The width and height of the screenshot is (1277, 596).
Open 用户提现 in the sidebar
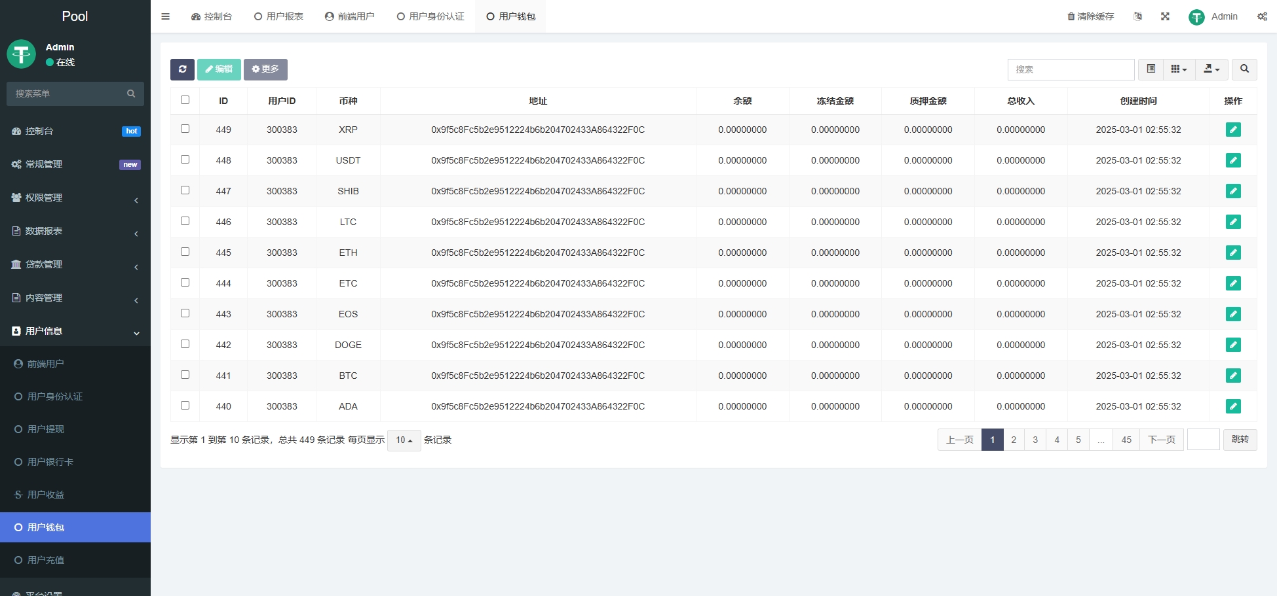46,429
